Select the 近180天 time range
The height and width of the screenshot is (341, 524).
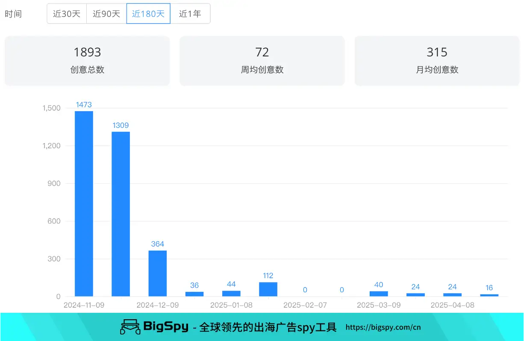(148, 14)
